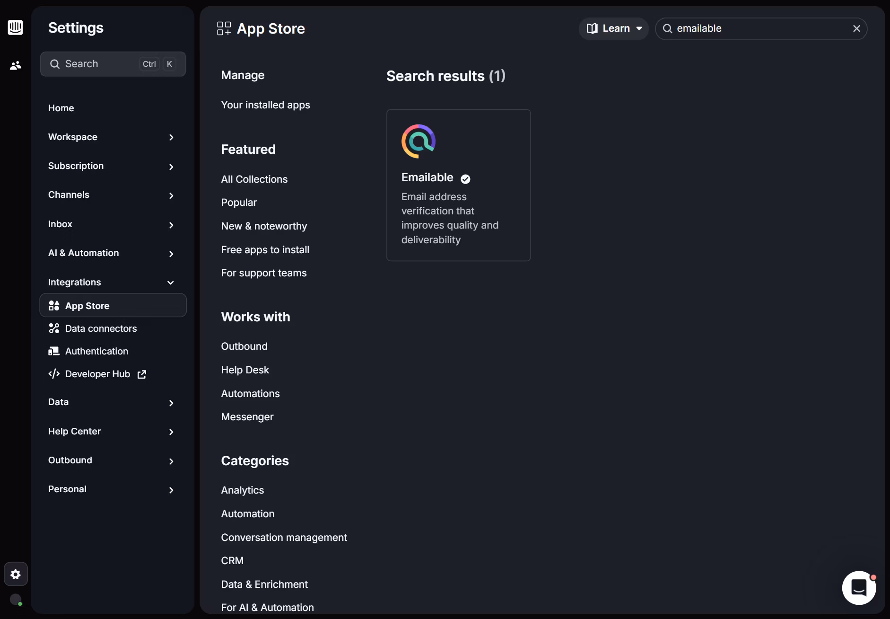Filter apps that work with Help Desk
890x619 pixels.
[x=244, y=370]
